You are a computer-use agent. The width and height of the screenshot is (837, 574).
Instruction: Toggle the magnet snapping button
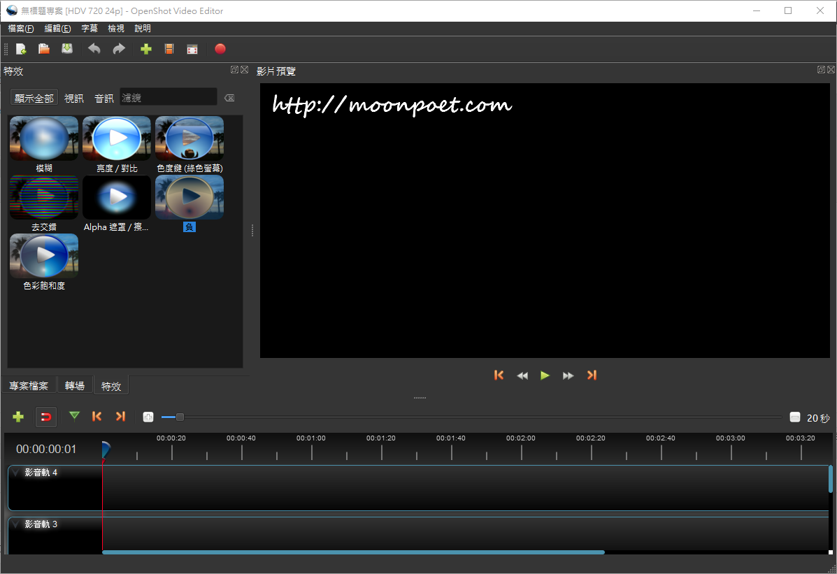[46, 417]
